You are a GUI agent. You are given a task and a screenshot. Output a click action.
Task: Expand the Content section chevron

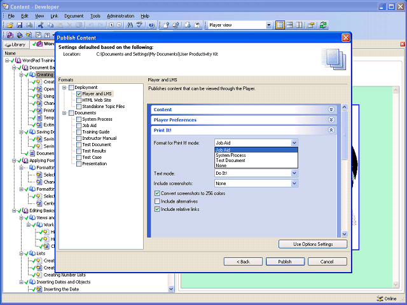tap(331, 109)
